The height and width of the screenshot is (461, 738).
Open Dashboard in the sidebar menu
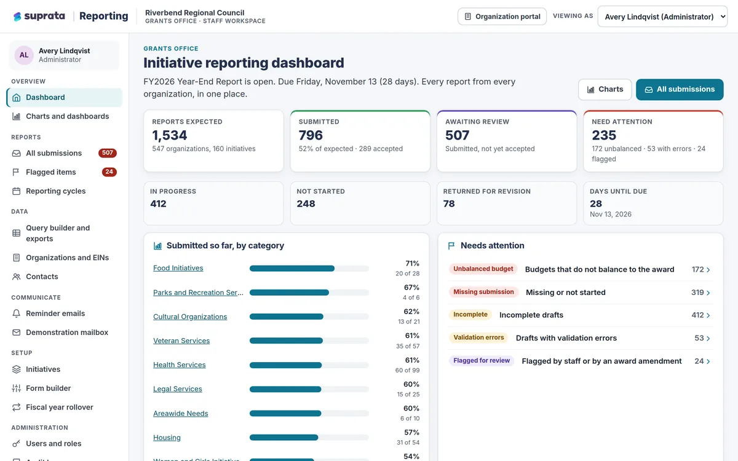pyautogui.click(x=65, y=97)
